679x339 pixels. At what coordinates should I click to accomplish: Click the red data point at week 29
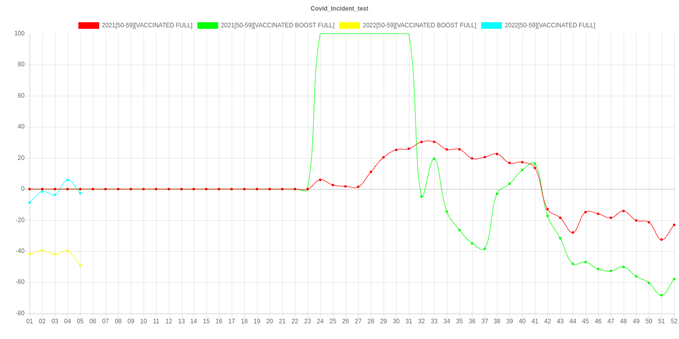pyautogui.click(x=383, y=157)
